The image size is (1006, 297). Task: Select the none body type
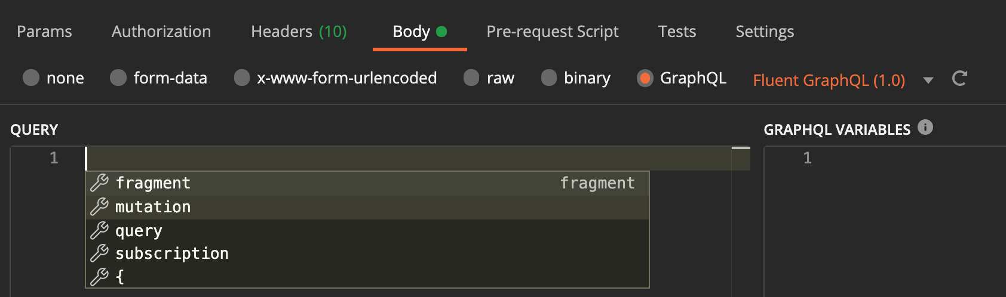click(x=31, y=78)
